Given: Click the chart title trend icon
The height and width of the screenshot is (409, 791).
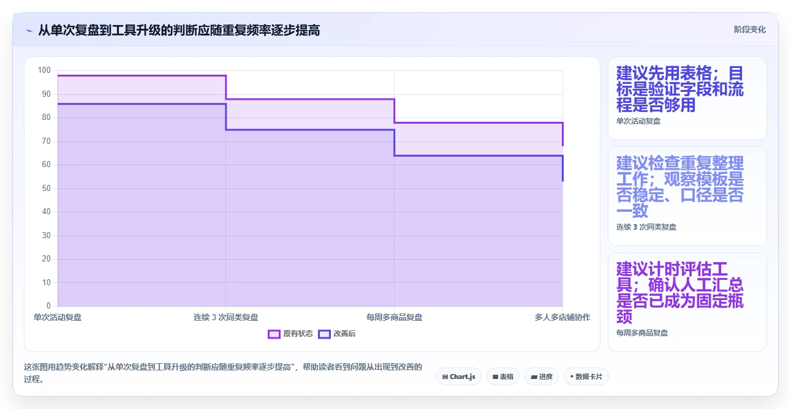Looking at the screenshot, I should pyautogui.click(x=29, y=31).
